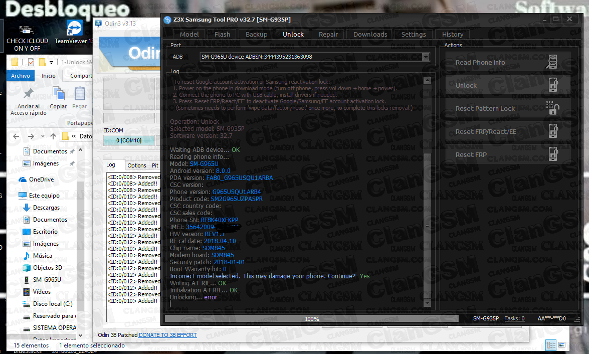Open the Downloads tab

(370, 34)
